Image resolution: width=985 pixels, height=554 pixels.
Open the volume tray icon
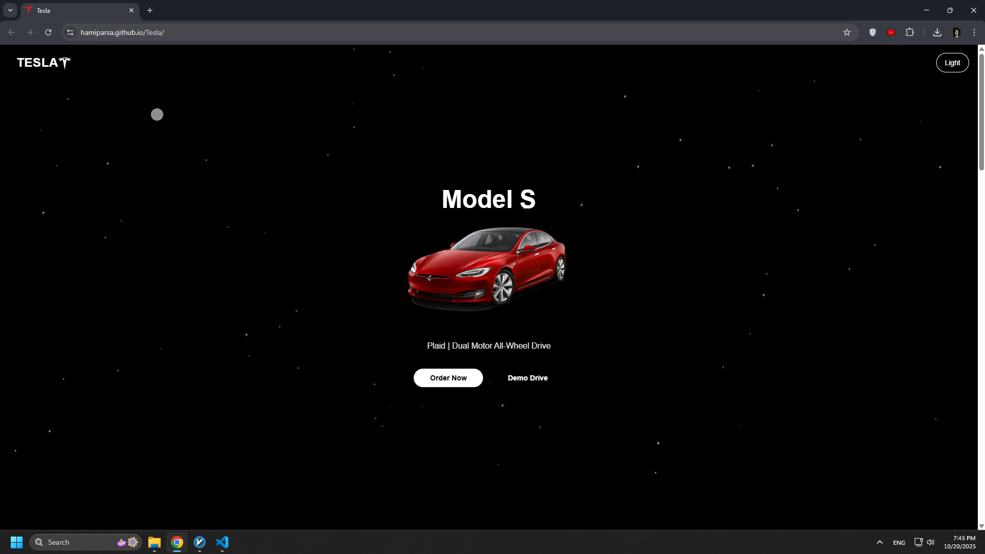coord(931,542)
